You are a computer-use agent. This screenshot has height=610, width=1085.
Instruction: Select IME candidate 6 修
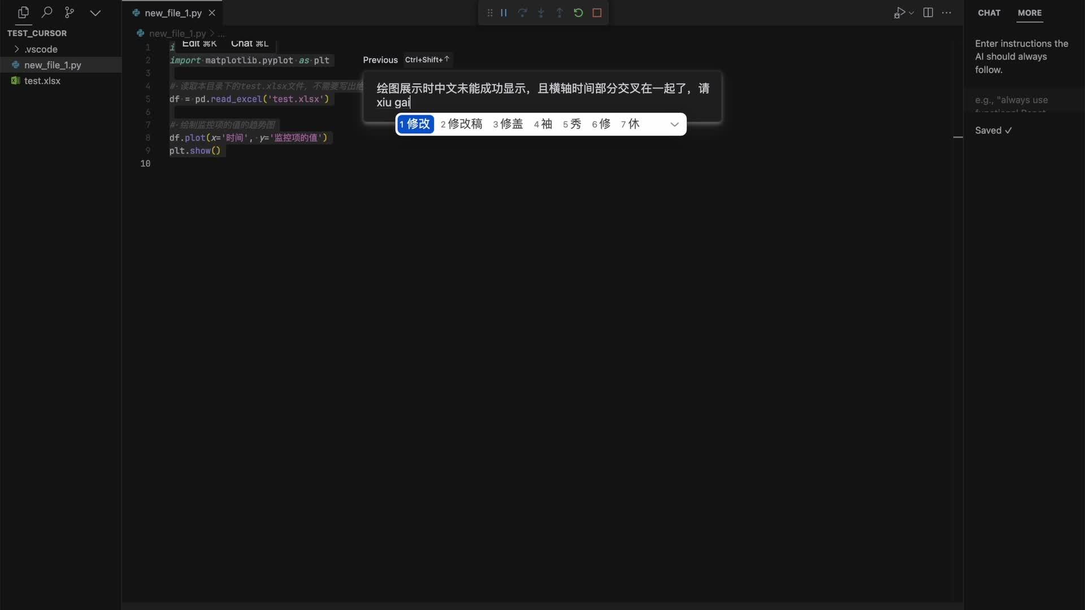click(x=601, y=124)
